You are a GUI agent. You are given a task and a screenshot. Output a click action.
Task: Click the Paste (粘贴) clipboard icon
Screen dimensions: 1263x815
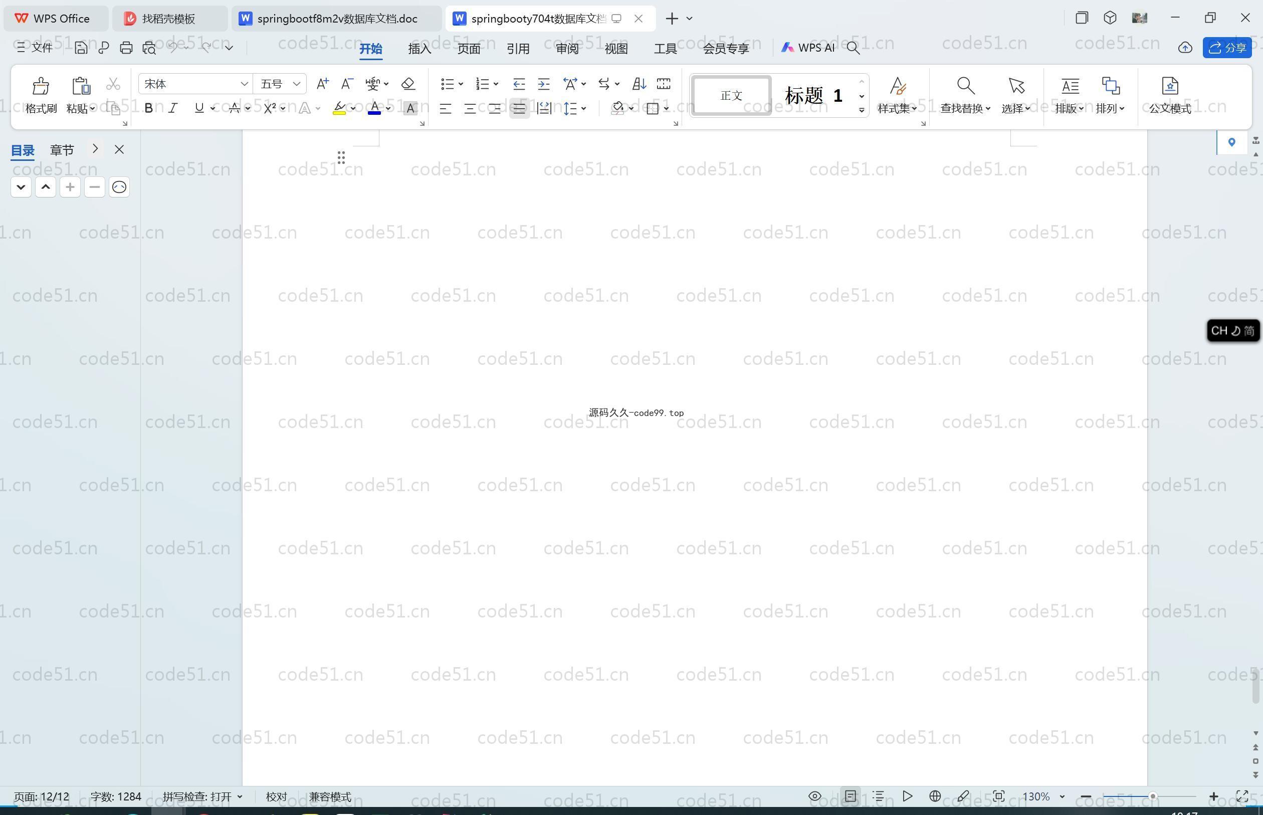pyautogui.click(x=81, y=86)
